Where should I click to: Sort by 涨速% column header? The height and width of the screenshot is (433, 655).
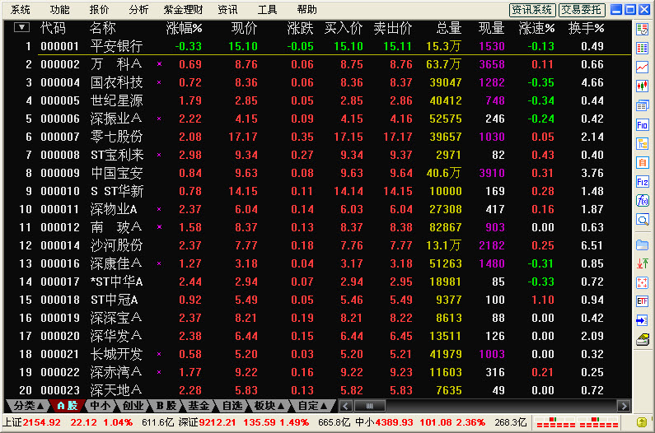(x=537, y=28)
